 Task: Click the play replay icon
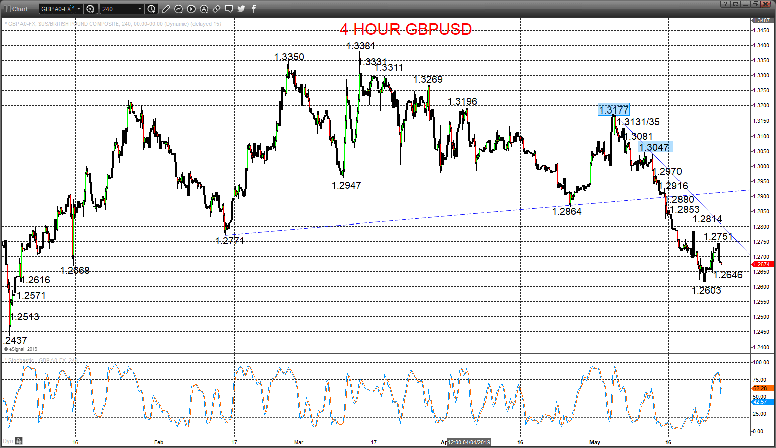tap(191, 9)
